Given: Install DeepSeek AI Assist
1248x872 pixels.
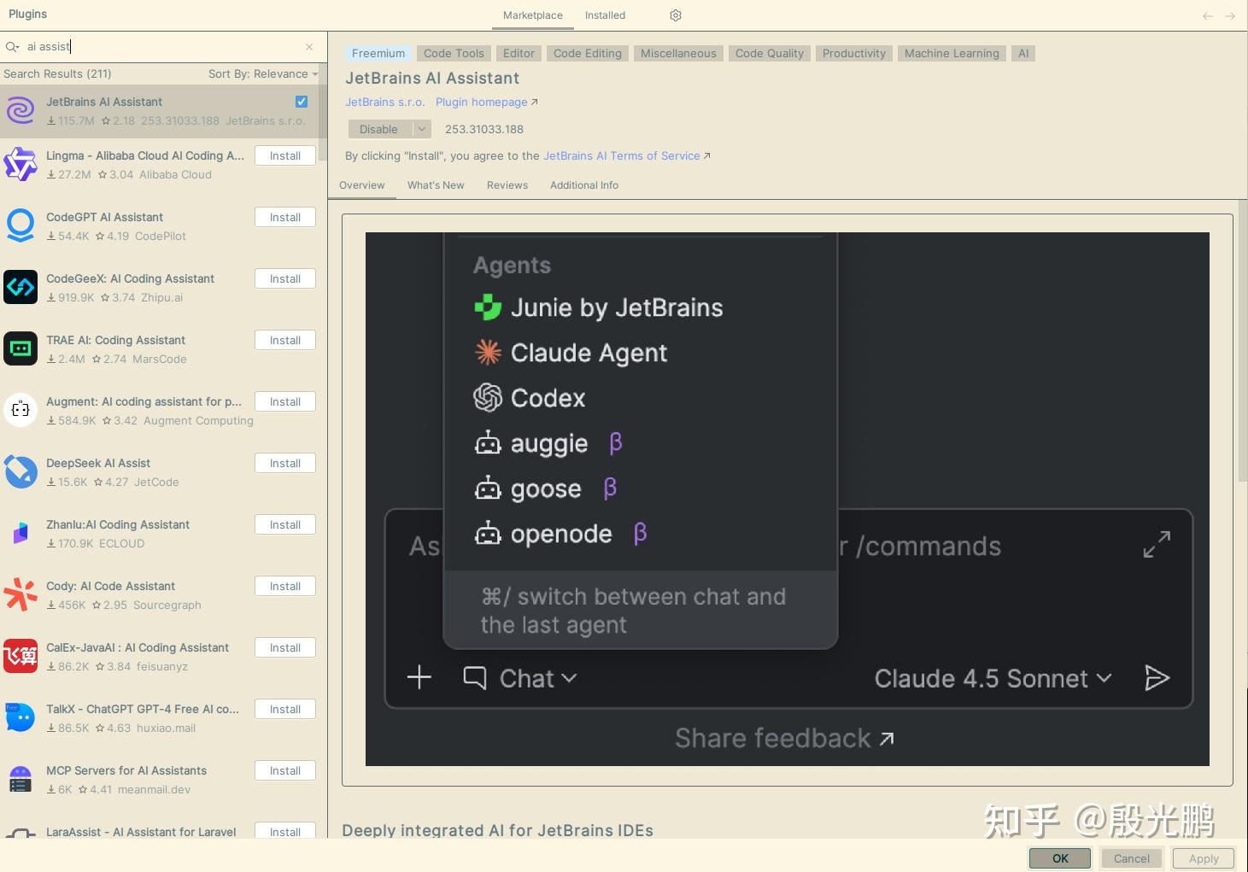Looking at the screenshot, I should click(x=285, y=464).
